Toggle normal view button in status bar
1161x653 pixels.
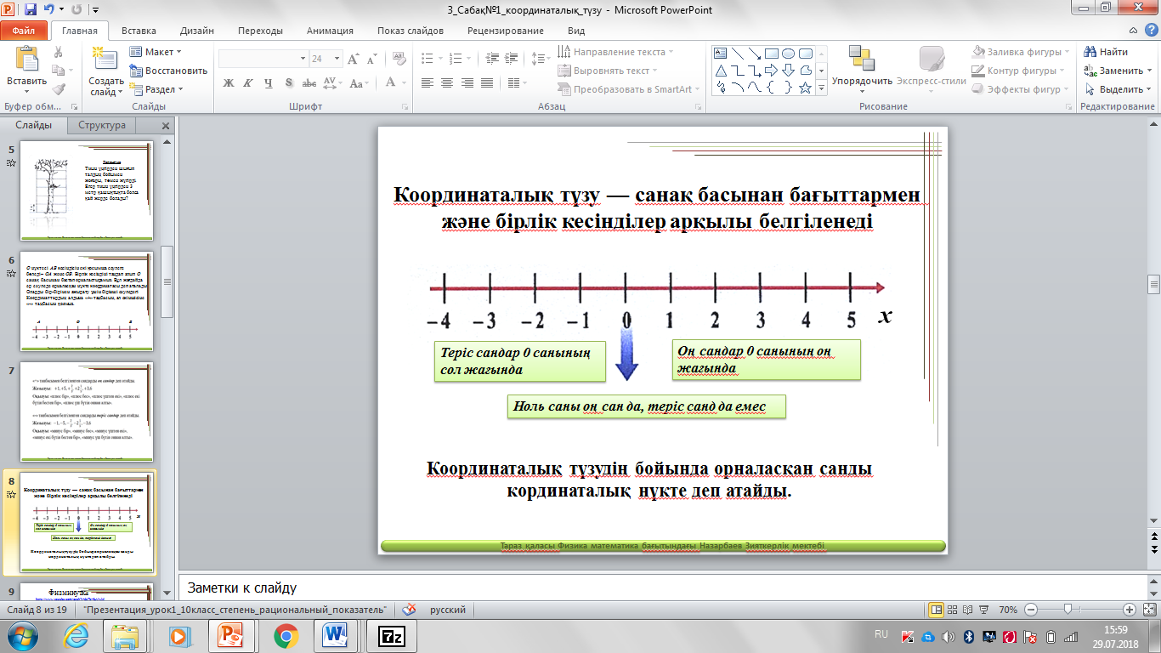pyautogui.click(x=936, y=610)
